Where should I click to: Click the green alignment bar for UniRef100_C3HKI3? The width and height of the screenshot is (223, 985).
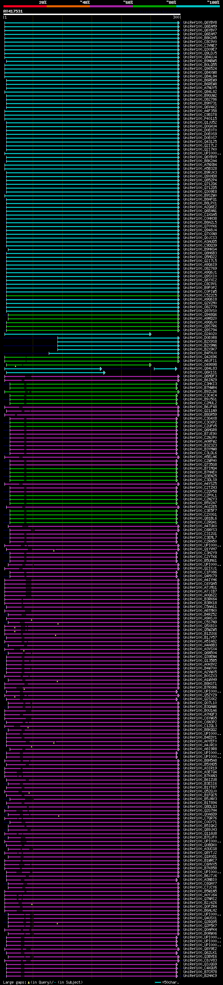[x=94, y=384]
